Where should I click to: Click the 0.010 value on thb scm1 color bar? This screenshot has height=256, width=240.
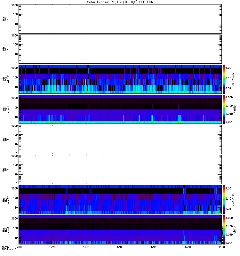[229, 114]
